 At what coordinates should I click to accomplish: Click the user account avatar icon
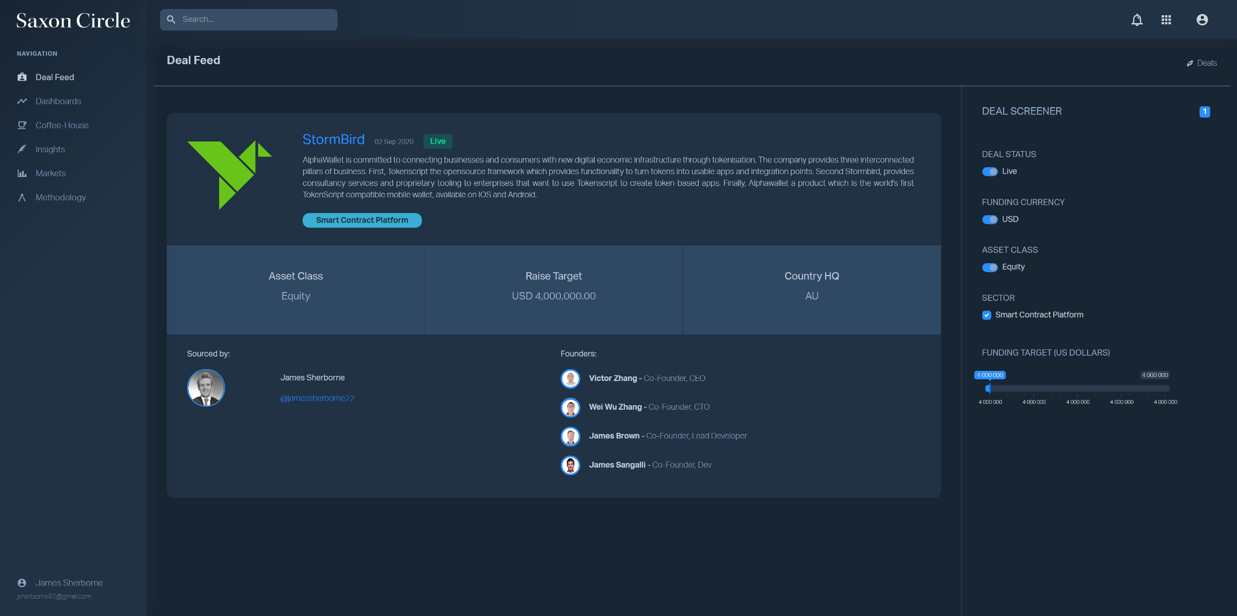point(1201,20)
